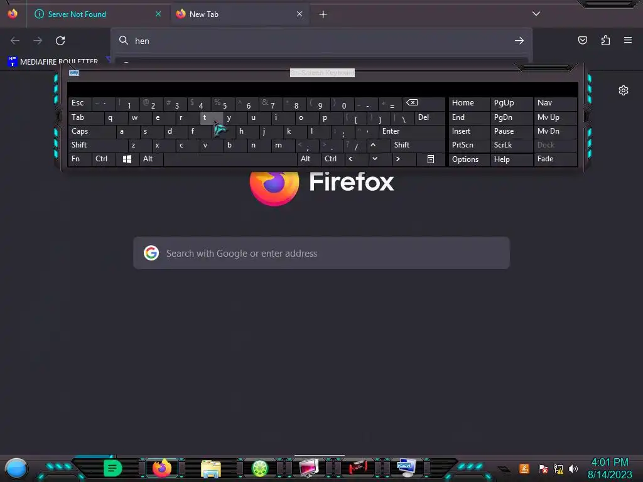
Task: Click the Del key on the keyboard
Action: [x=430, y=117]
